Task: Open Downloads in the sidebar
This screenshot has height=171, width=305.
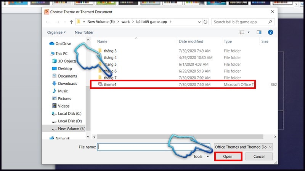Action: [x=64, y=84]
